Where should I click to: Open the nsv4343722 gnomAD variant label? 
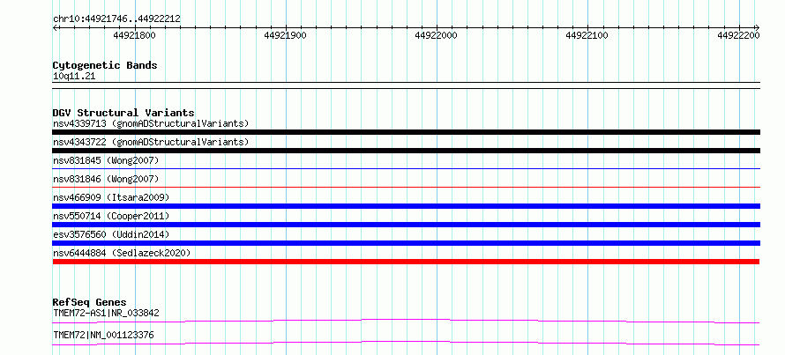coord(151,142)
